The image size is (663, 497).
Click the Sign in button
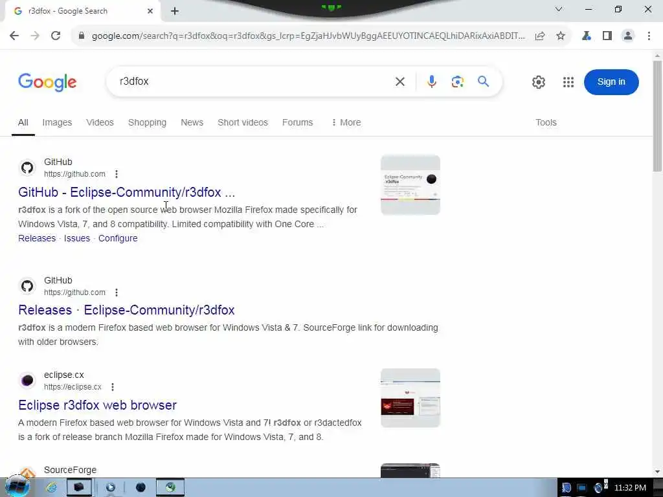[x=611, y=82]
